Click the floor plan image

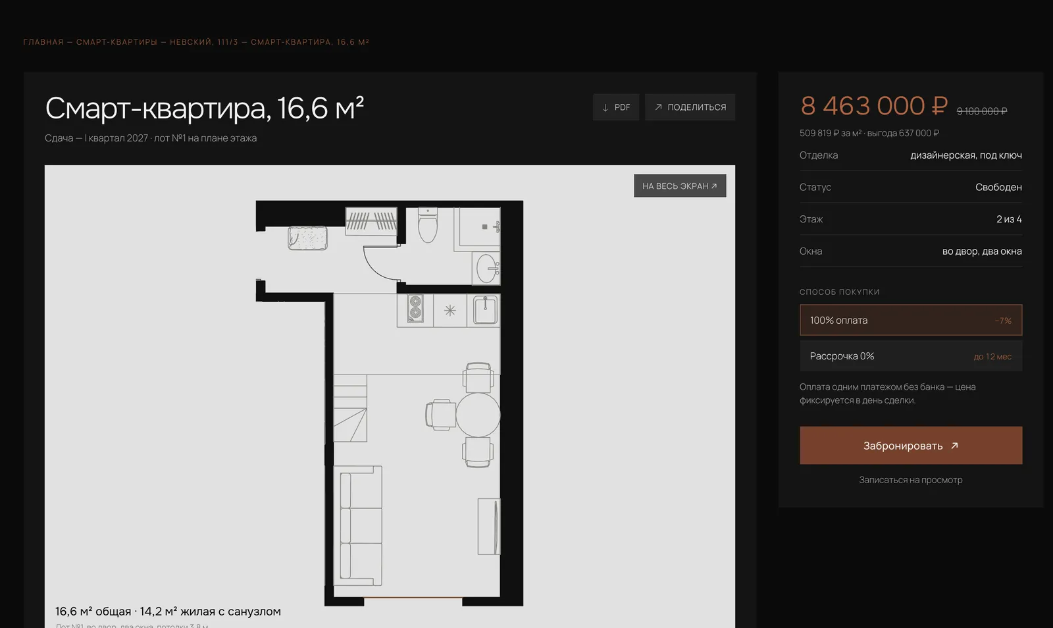(390, 403)
